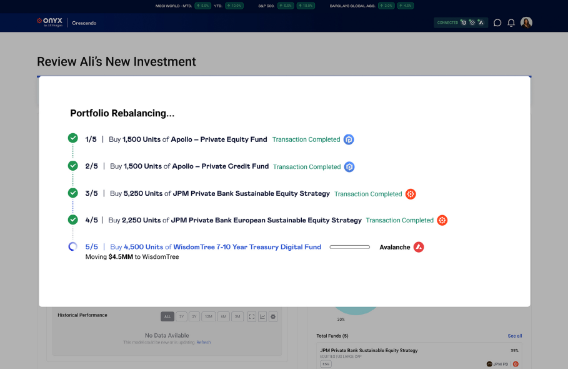Click the orange icon beside European Sustainable Equity

pyautogui.click(x=442, y=220)
